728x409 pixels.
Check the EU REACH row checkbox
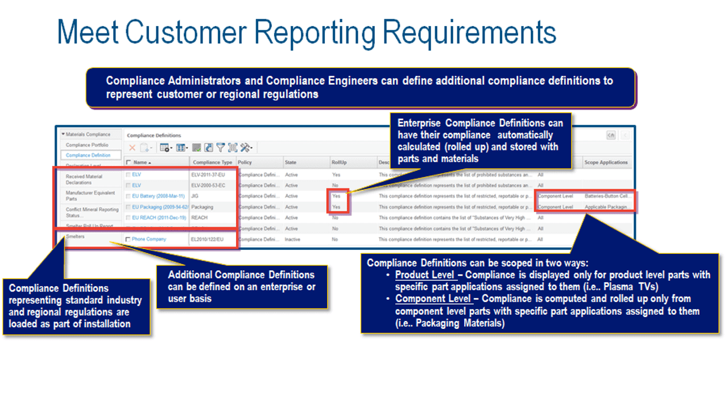pyautogui.click(x=129, y=218)
